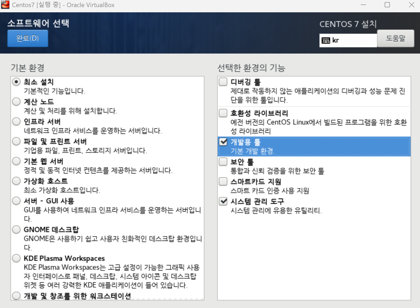Open the 도움말 help button

tap(395, 38)
